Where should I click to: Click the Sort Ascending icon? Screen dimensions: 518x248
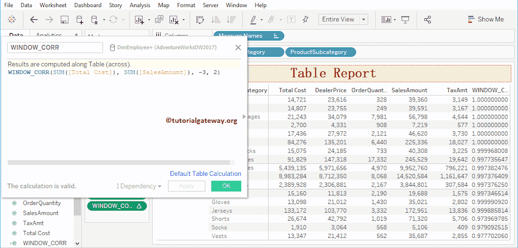pos(215,20)
